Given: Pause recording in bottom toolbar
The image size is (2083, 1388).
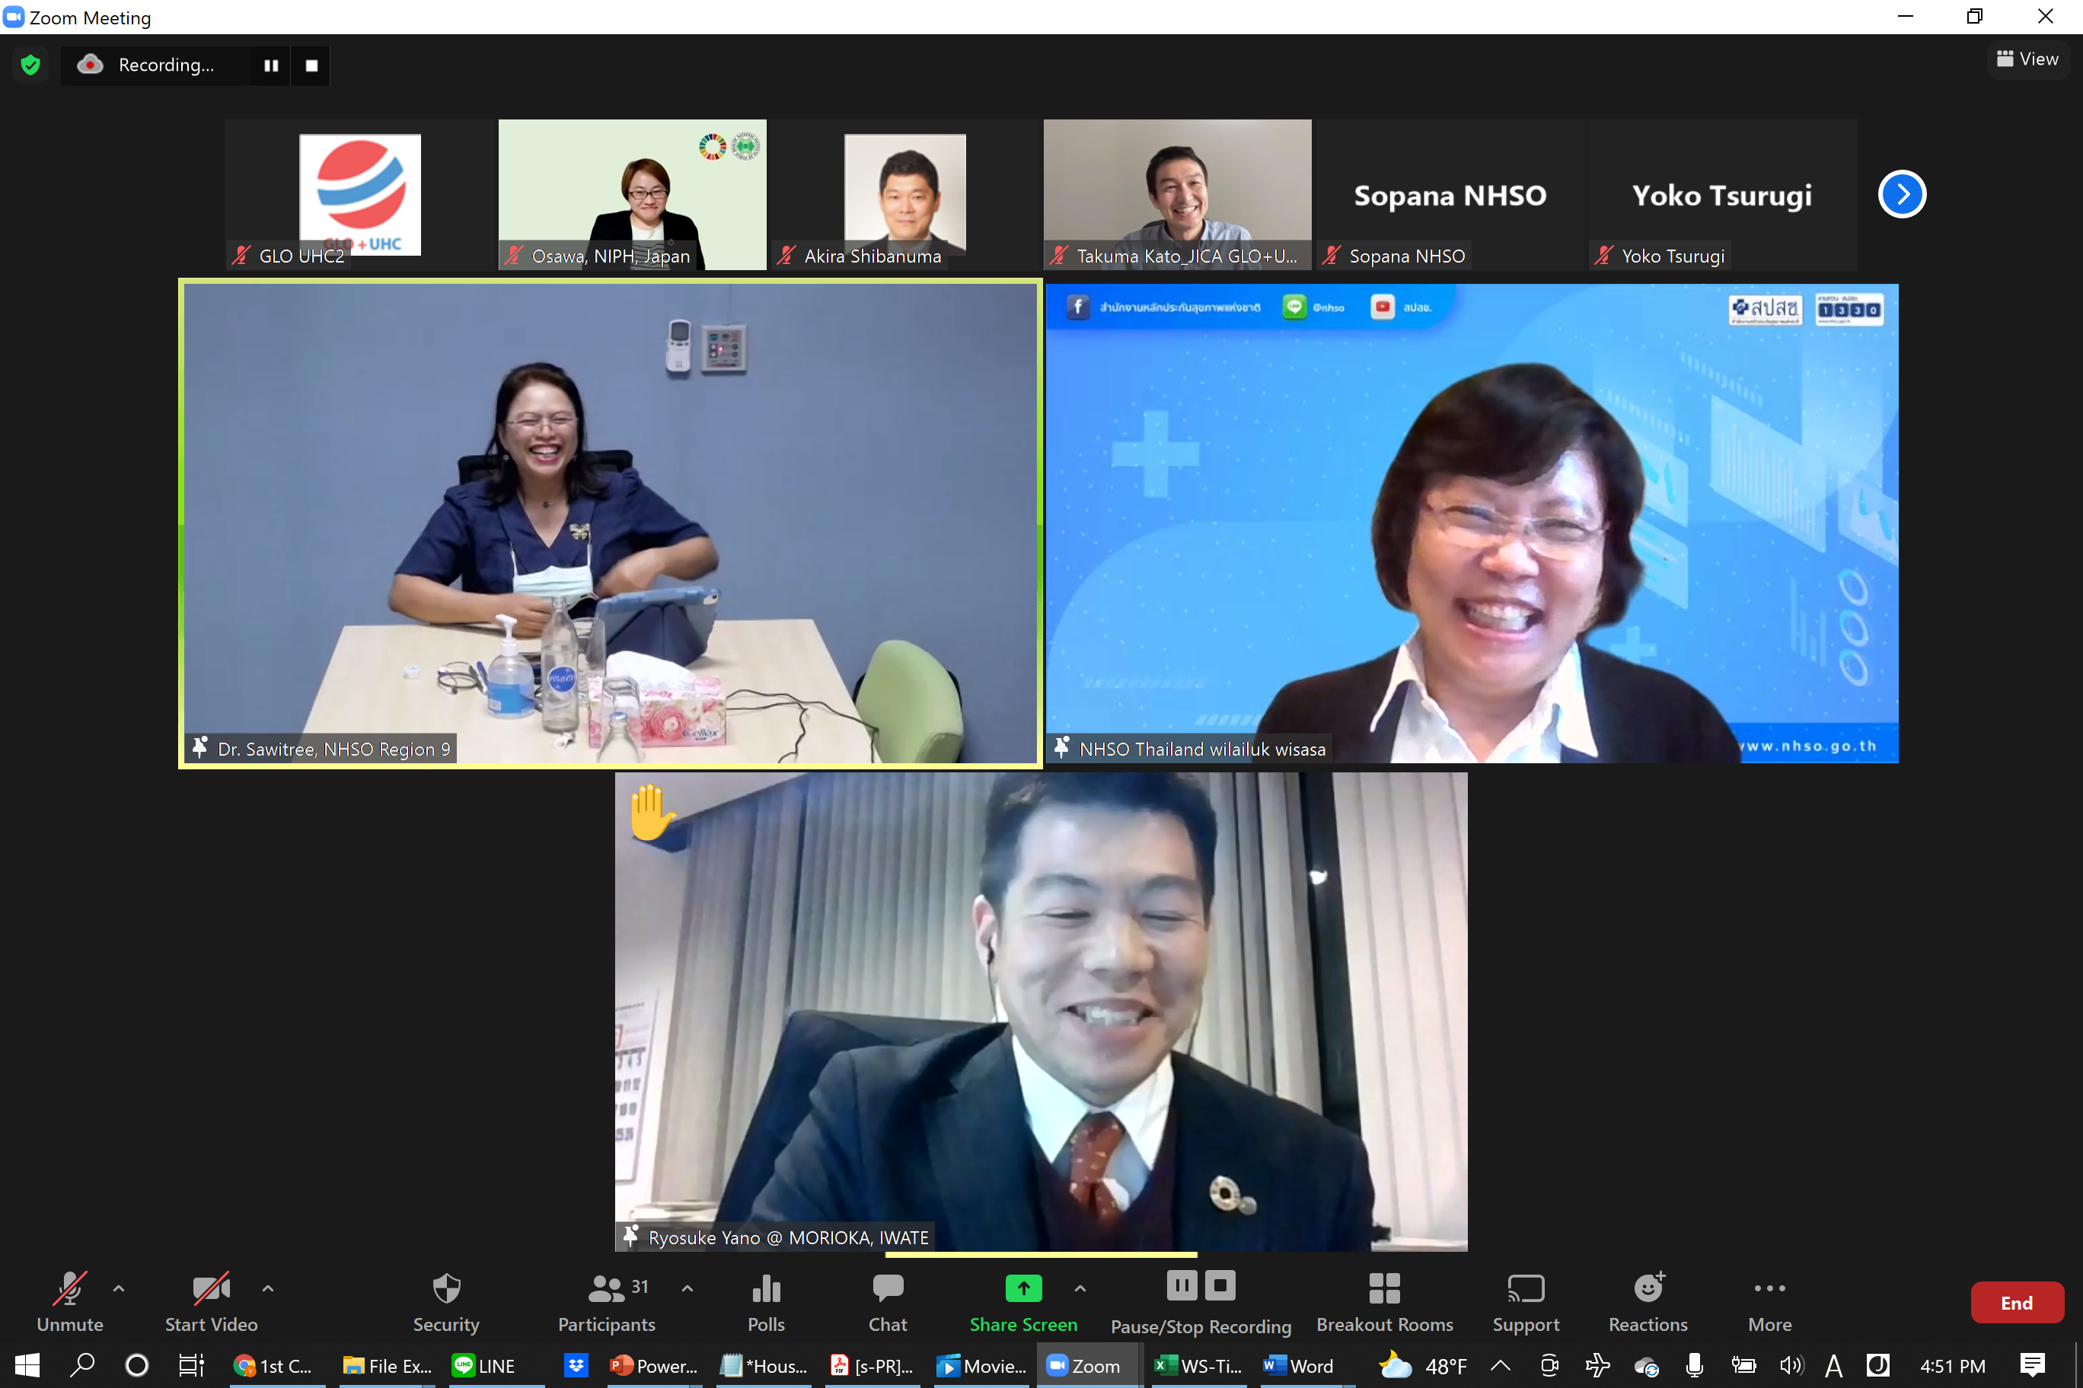Looking at the screenshot, I should (x=1182, y=1285).
